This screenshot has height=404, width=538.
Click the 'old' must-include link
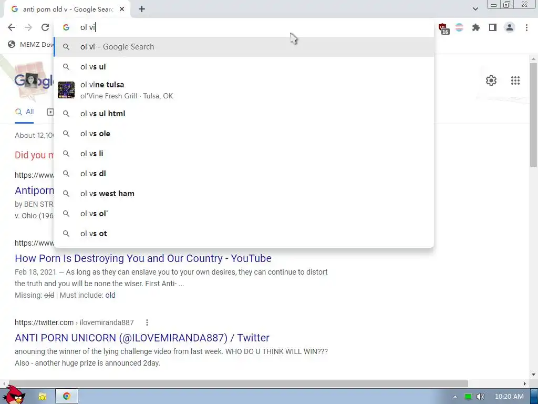(x=110, y=295)
